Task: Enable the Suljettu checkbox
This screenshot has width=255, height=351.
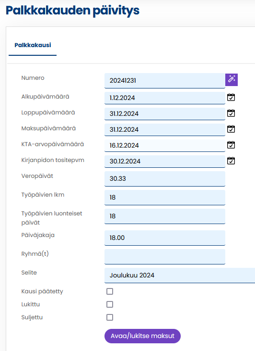Action: (110, 317)
